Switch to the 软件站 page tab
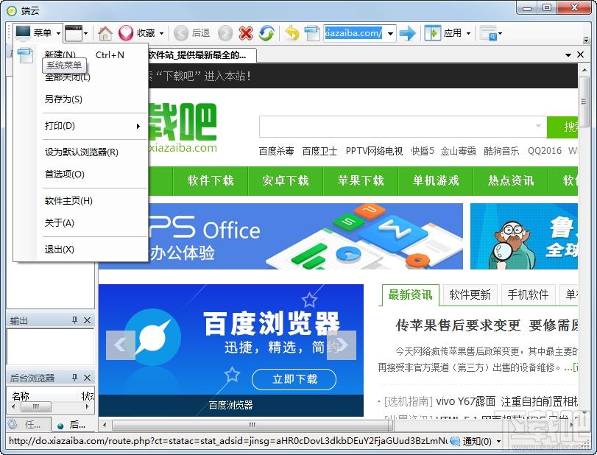This screenshot has width=597, height=455. point(202,55)
